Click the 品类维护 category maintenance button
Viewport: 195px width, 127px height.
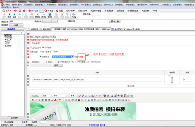13,117
